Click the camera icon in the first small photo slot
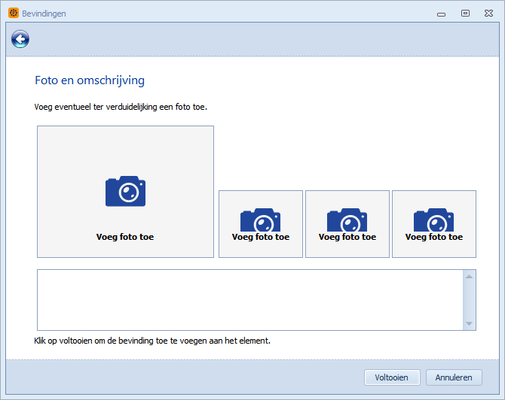 (x=260, y=220)
